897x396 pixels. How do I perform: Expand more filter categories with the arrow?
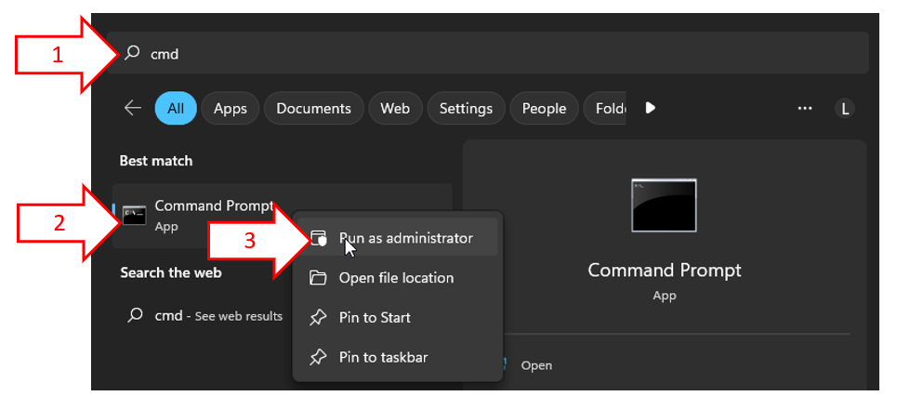pyautogui.click(x=650, y=108)
